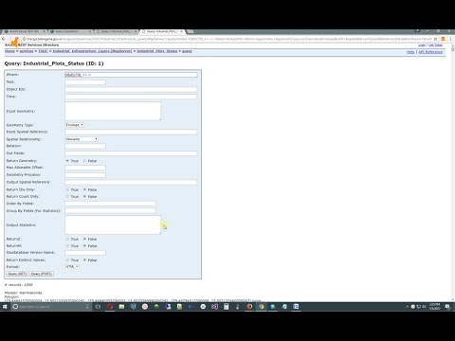Open a new browser tab
Screen dimensions: 455x341
point(190,31)
